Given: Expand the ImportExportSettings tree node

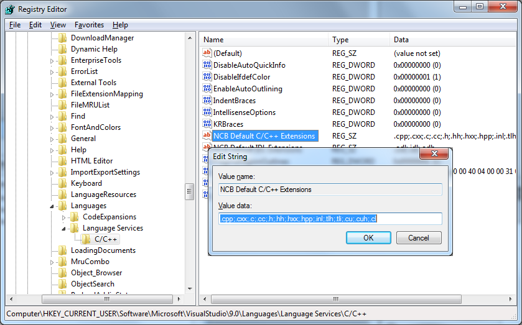Looking at the screenshot, I should [52, 173].
